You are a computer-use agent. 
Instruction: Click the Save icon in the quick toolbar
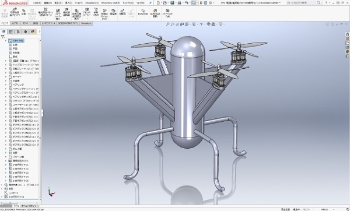(172, 3)
